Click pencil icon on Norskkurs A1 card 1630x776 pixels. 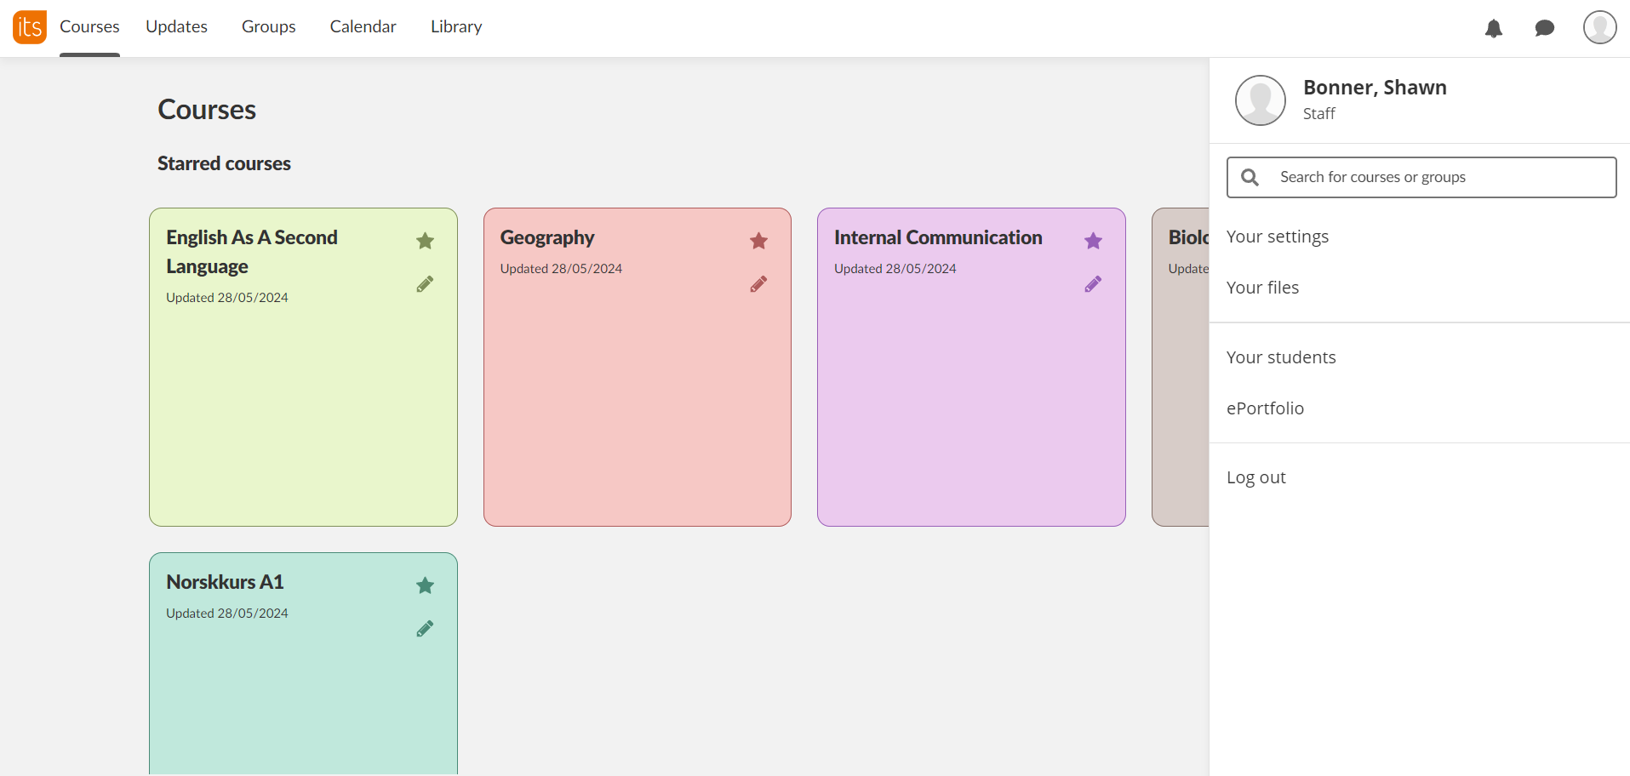(x=425, y=629)
